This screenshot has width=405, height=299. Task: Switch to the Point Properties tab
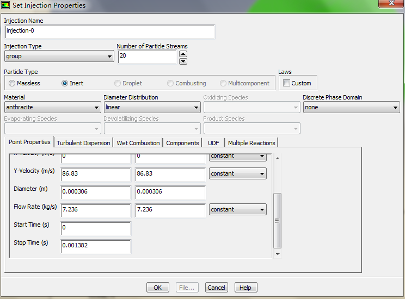click(x=29, y=142)
